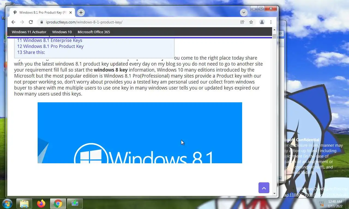349x209 pixels.
Task: Click the vertical scrollbar thumb
Action: click(x=274, y=36)
